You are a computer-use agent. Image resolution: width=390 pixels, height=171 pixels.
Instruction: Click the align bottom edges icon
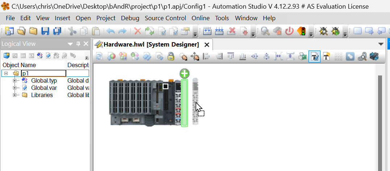pos(243,57)
